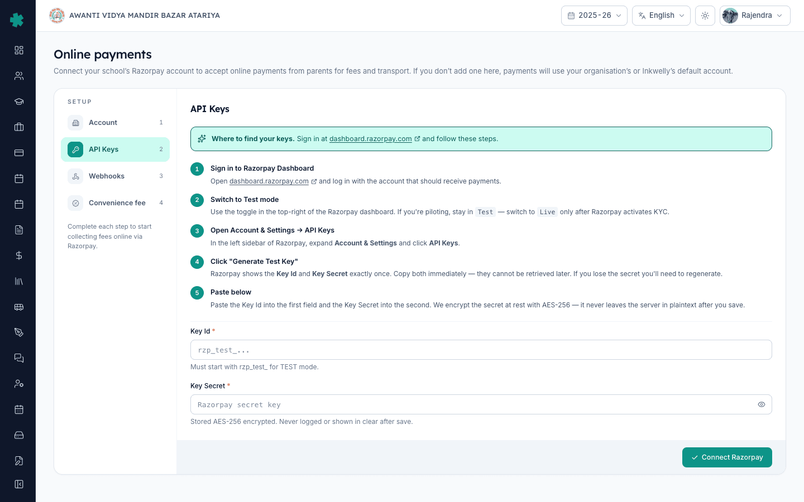Click 'AWANTI VIDYA MANDIR BAZAR ATARIYA' school name
Screen dimensions: 804x502
pos(145,16)
